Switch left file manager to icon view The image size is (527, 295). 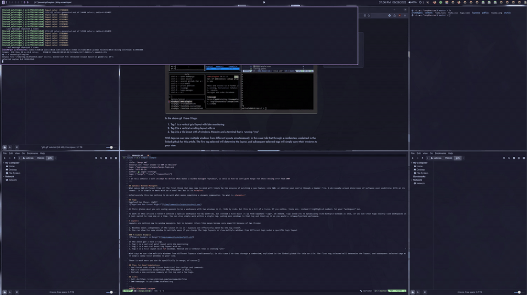(106, 158)
